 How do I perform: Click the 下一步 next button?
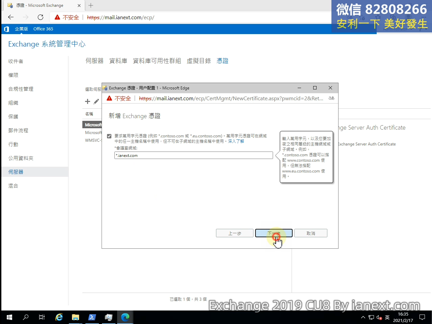274,233
